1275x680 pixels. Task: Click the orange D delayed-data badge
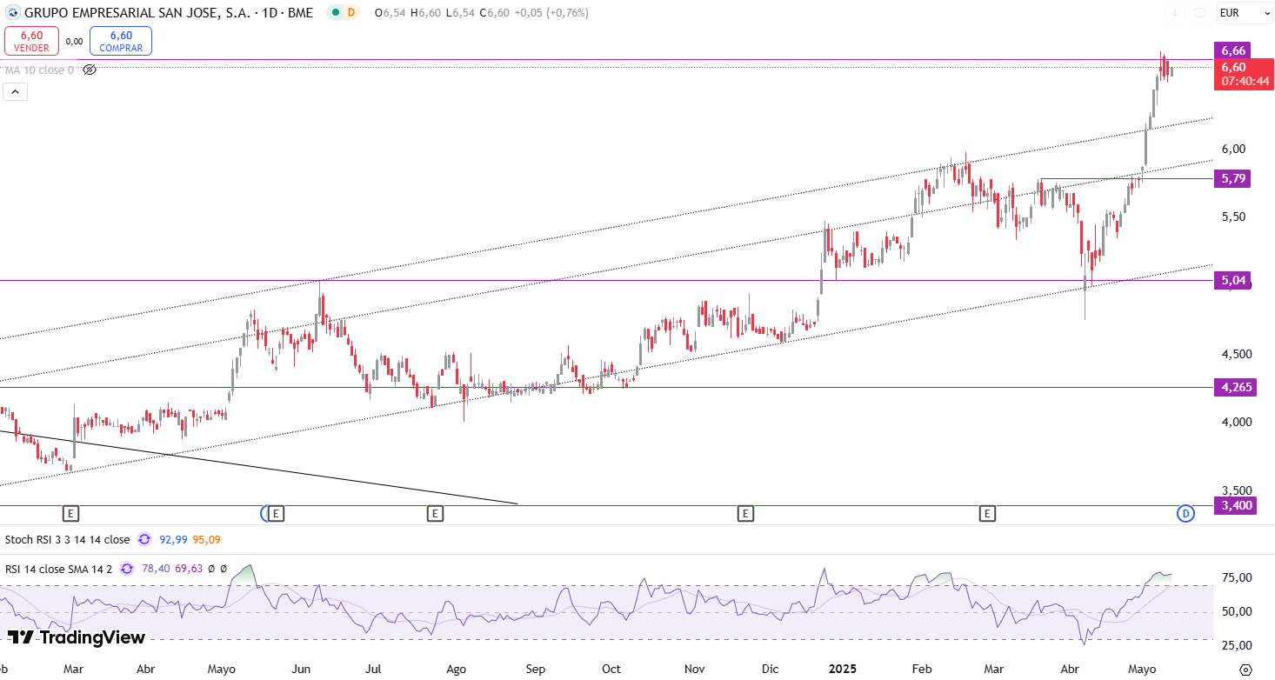(351, 13)
